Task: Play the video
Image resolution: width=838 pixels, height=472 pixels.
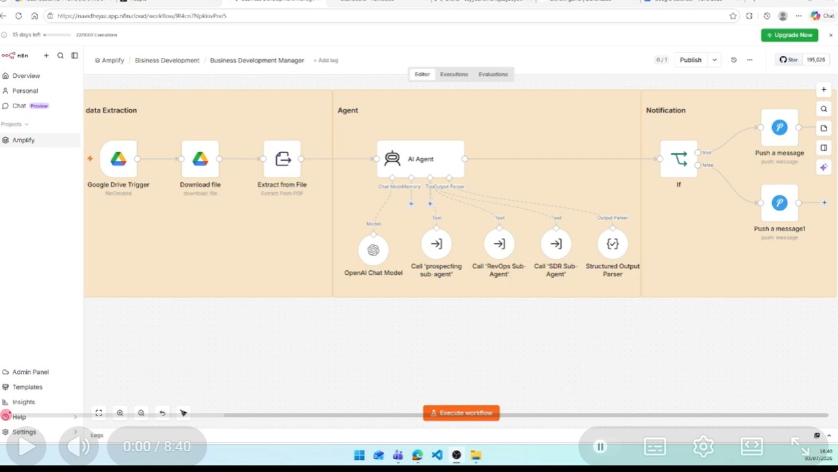Action: pos(26,446)
